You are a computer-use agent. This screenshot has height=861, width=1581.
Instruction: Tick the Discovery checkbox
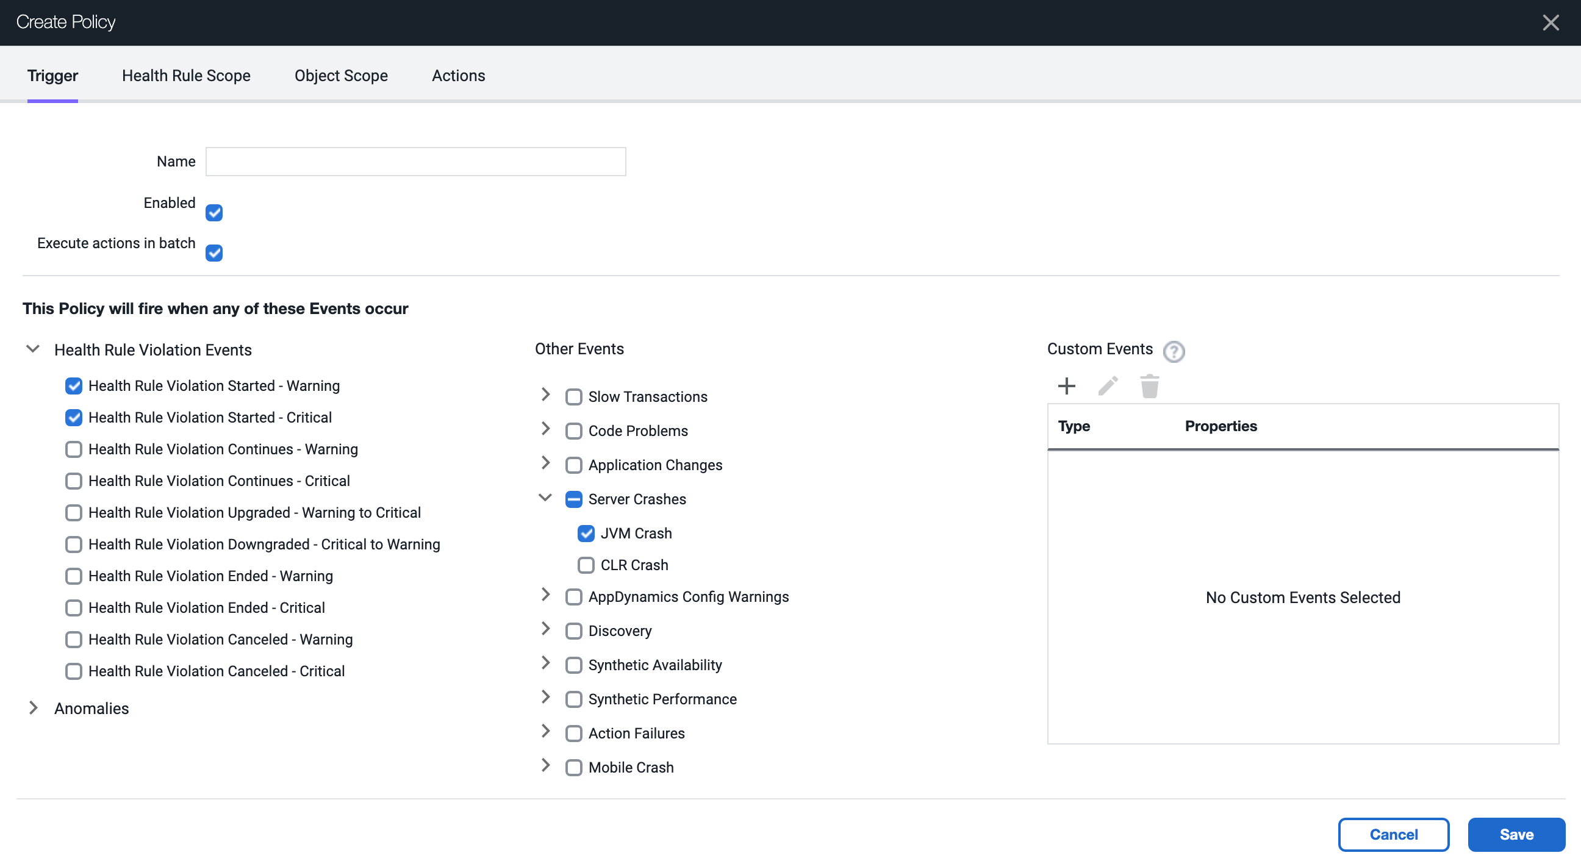coord(574,632)
